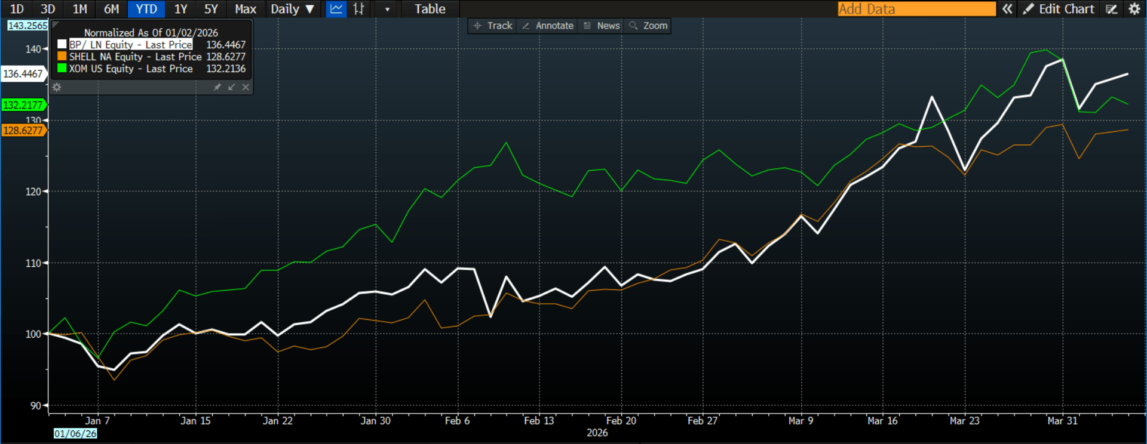Viewport: 1147px width, 444px height.
Task: Click the double-chevron collapse icon
Action: [x=1007, y=9]
